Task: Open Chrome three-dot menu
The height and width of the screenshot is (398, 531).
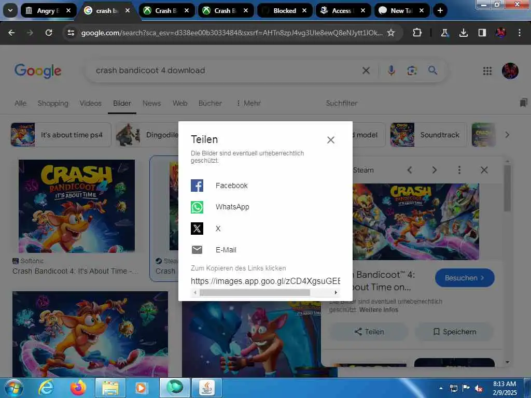Action: [x=520, y=33]
